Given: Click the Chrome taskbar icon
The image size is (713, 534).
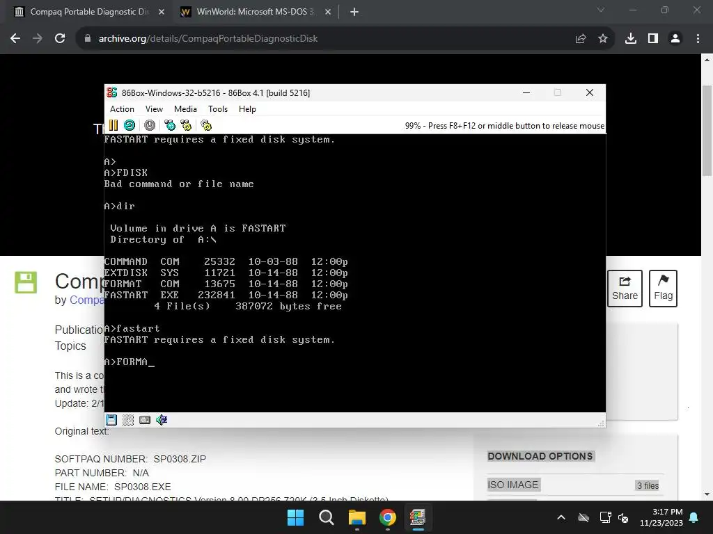Looking at the screenshot, I should tap(387, 517).
